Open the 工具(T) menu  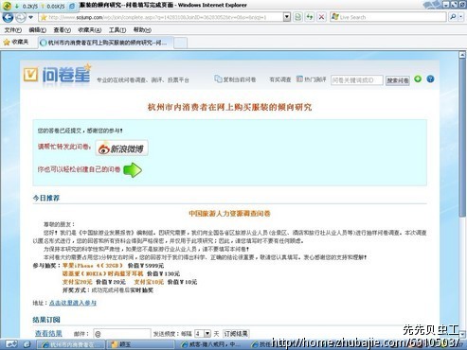(117, 30)
